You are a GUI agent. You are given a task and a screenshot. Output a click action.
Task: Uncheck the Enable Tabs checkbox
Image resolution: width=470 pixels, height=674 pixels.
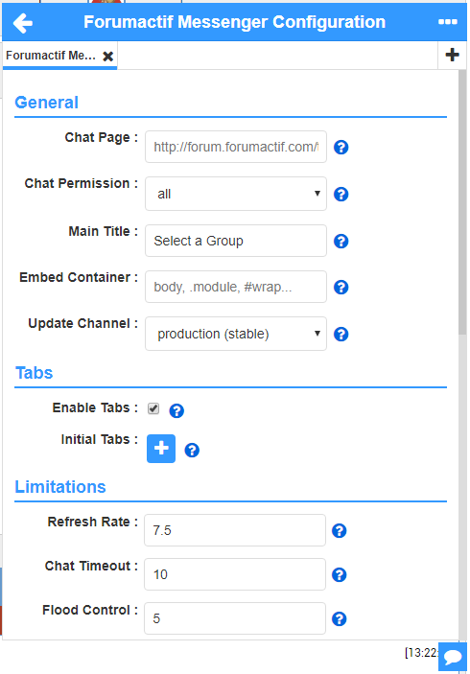coord(153,408)
